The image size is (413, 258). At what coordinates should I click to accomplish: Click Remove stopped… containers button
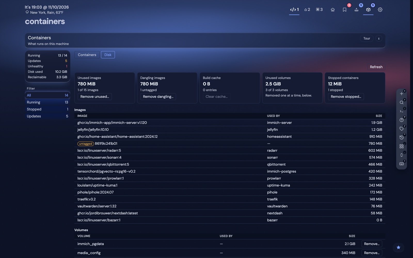pos(346,96)
